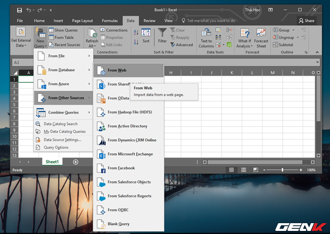
Task: Switch to the Review tab
Action: [150, 21]
